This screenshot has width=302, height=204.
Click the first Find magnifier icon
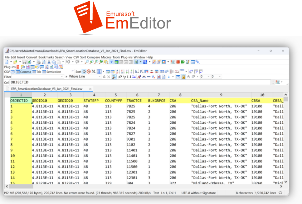[x=87, y=62]
